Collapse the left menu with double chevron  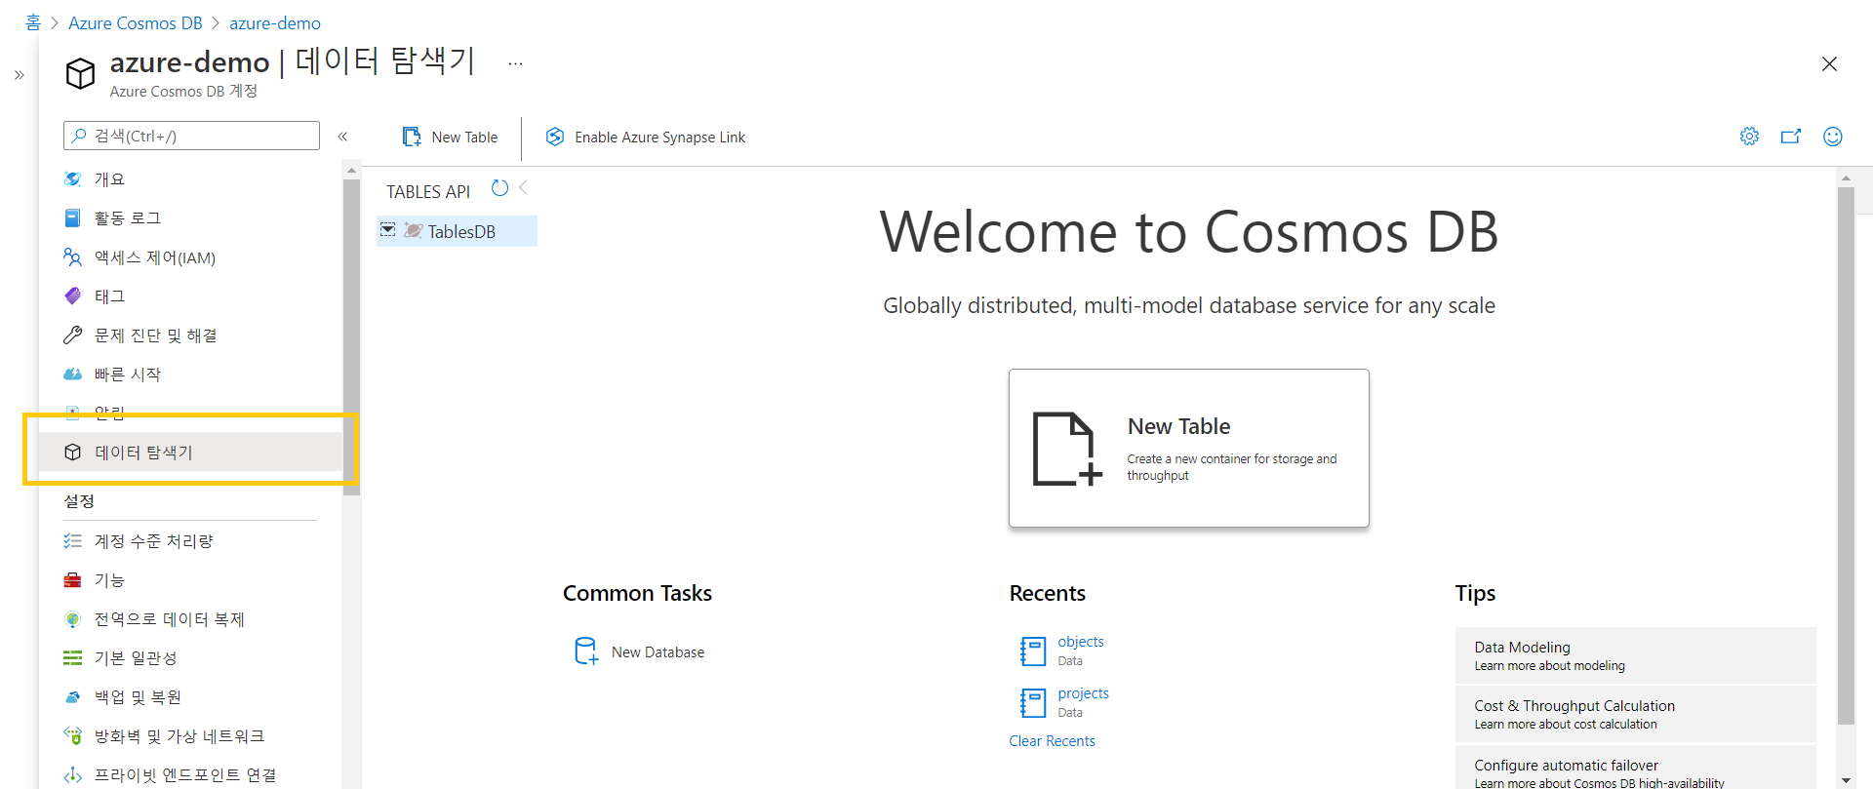tap(342, 137)
